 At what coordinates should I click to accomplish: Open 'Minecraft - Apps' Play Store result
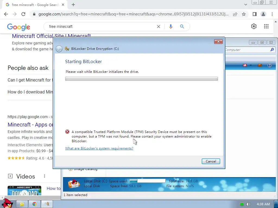(30, 125)
